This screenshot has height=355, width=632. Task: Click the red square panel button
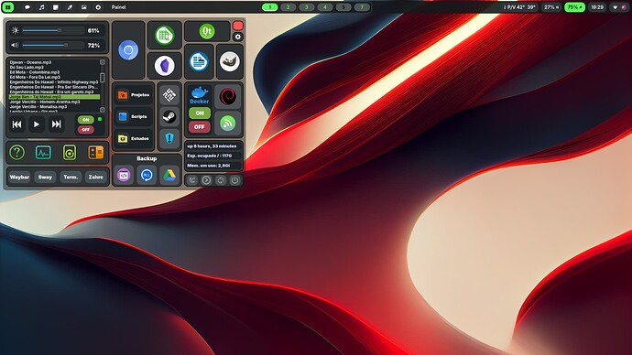click(x=238, y=27)
